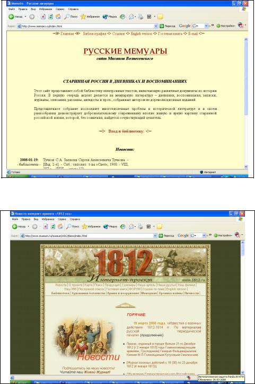Image resolution: width=255 pixels, height=384 pixels.
Task: Print the page in Memoirs window
Action: 140,16
